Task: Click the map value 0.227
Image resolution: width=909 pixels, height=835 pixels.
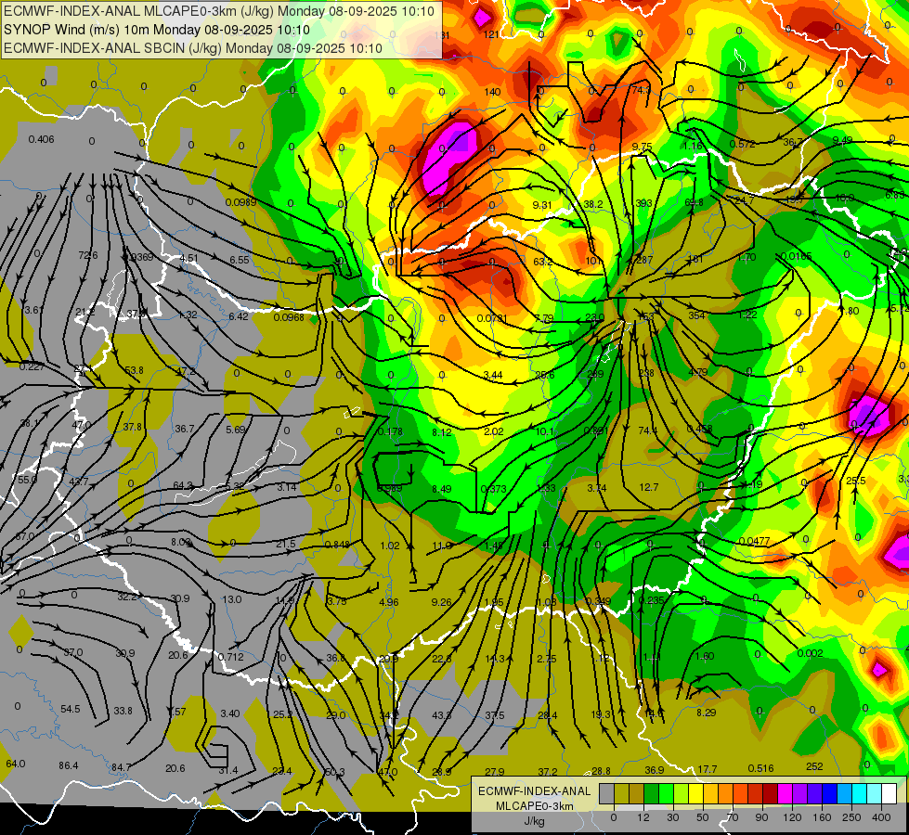Action: 32,366
